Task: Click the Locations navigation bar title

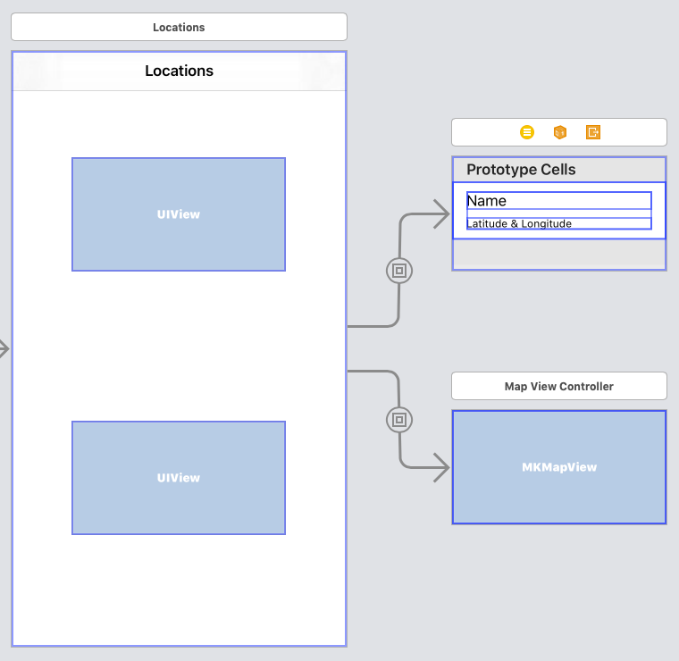Action: click(x=179, y=71)
